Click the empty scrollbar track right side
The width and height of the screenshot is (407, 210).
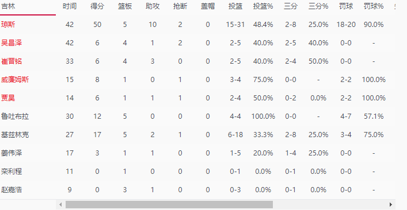pyautogui.click(x=330, y=205)
